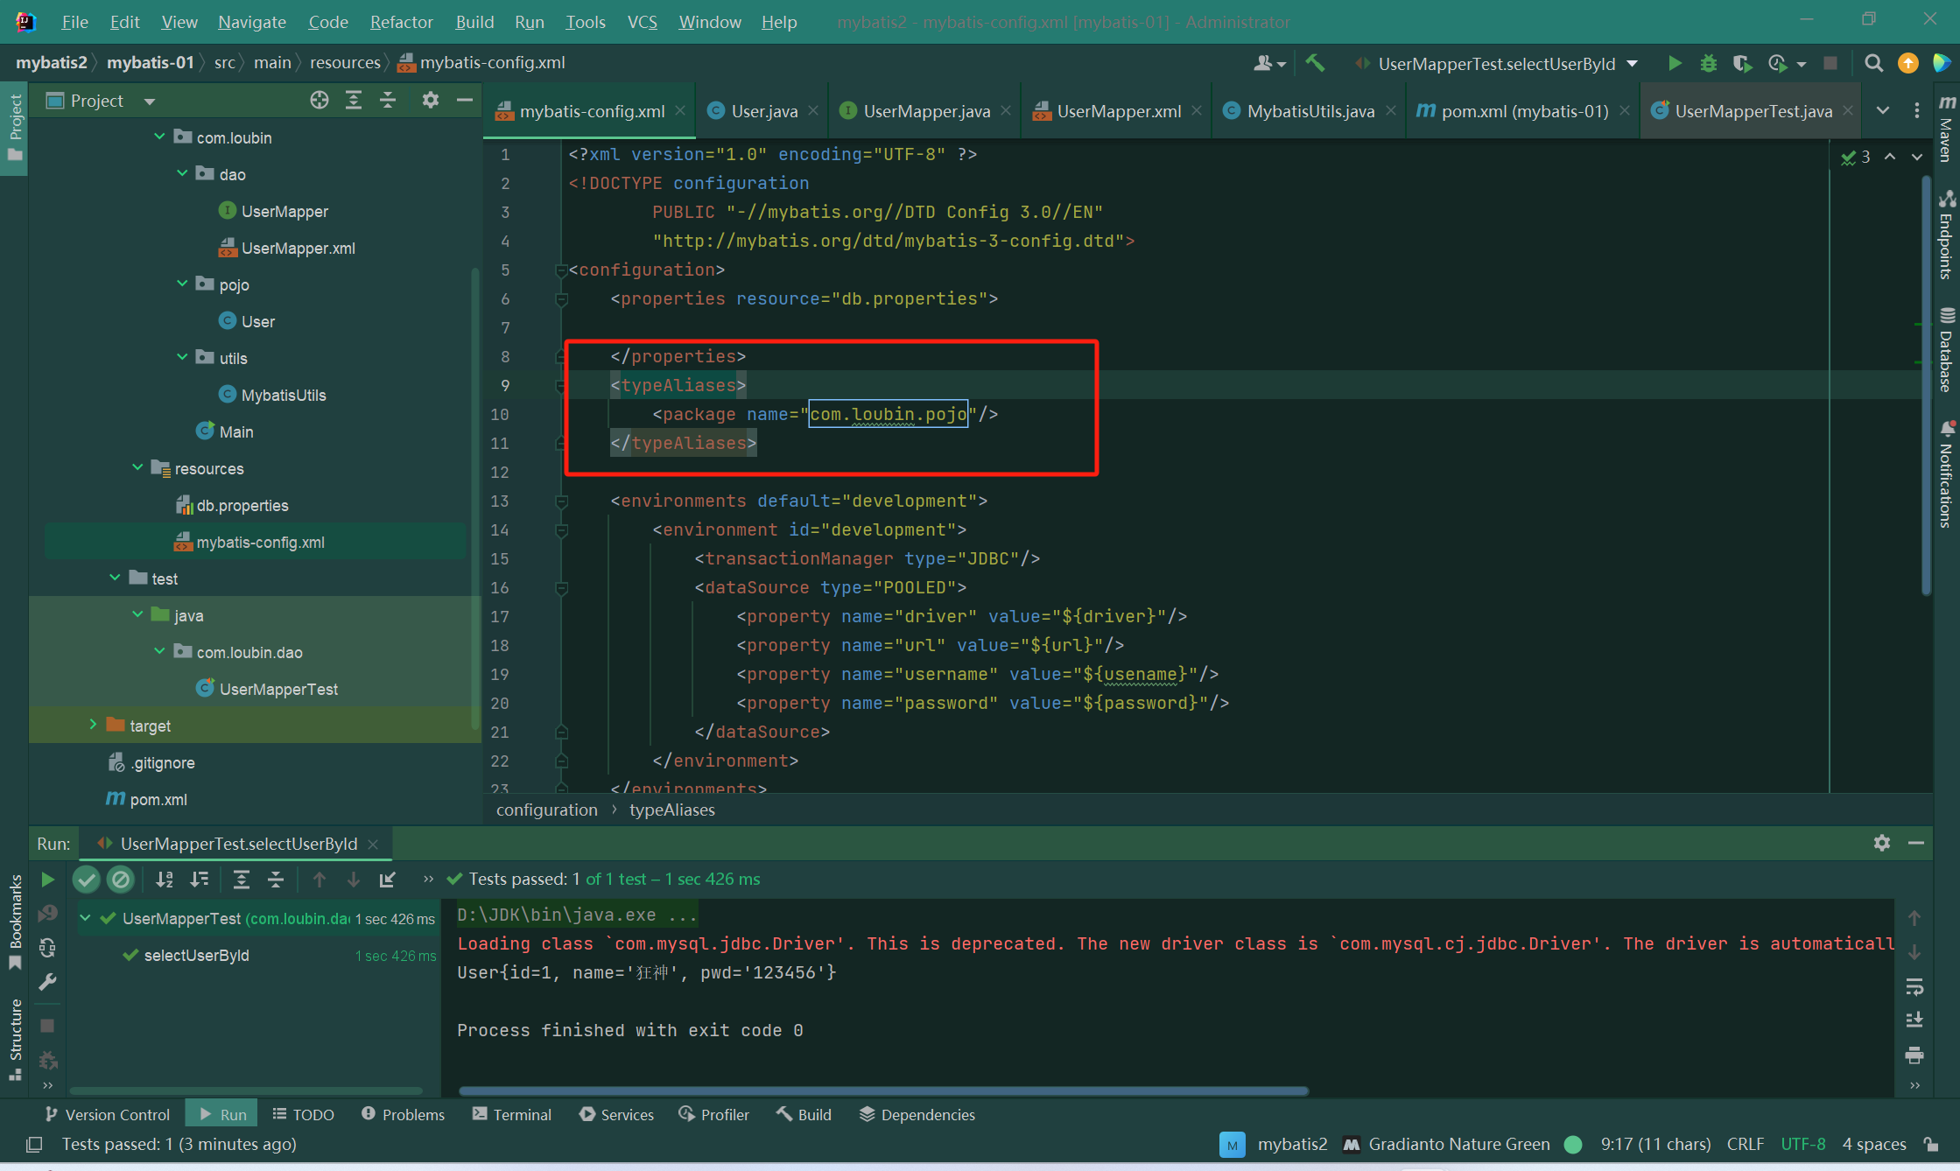This screenshot has height=1171, width=1960.
Task: Open run configuration dropdown
Action: (x=1633, y=63)
